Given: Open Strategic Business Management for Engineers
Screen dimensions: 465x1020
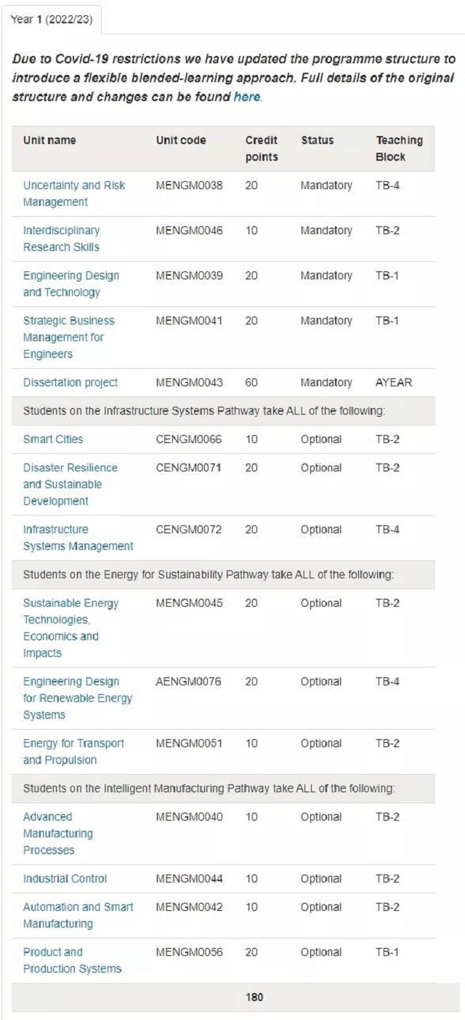Looking at the screenshot, I should click(69, 337).
